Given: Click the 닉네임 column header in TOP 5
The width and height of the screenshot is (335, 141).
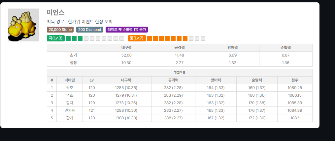Looking at the screenshot, I should [70, 80].
